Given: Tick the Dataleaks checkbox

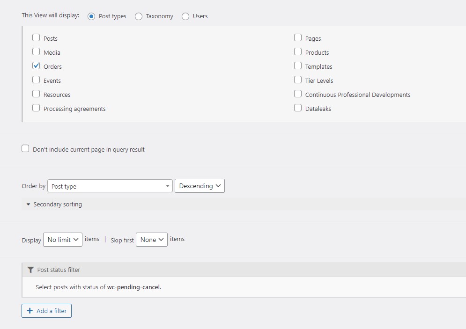Looking at the screenshot, I should [298, 108].
